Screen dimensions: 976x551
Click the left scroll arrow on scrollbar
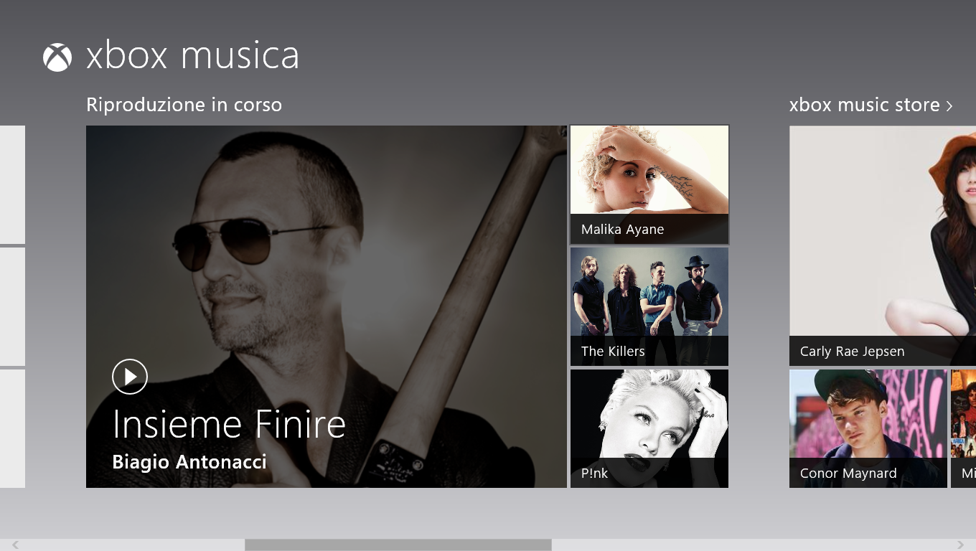click(15, 545)
